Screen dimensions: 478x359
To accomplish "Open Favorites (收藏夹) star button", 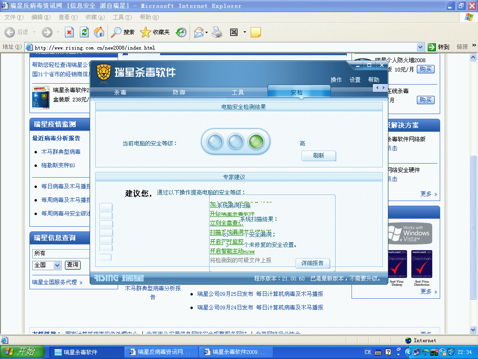I will (155, 32).
